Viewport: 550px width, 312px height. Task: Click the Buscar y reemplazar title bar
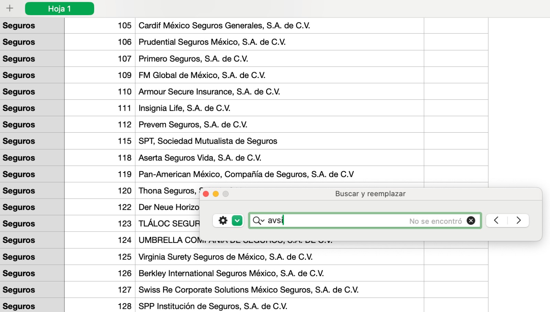(x=370, y=194)
